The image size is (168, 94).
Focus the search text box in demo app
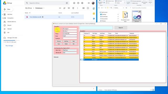pos(96,28)
